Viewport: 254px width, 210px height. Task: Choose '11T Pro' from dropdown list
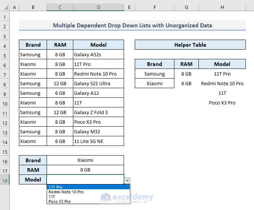coord(88,187)
